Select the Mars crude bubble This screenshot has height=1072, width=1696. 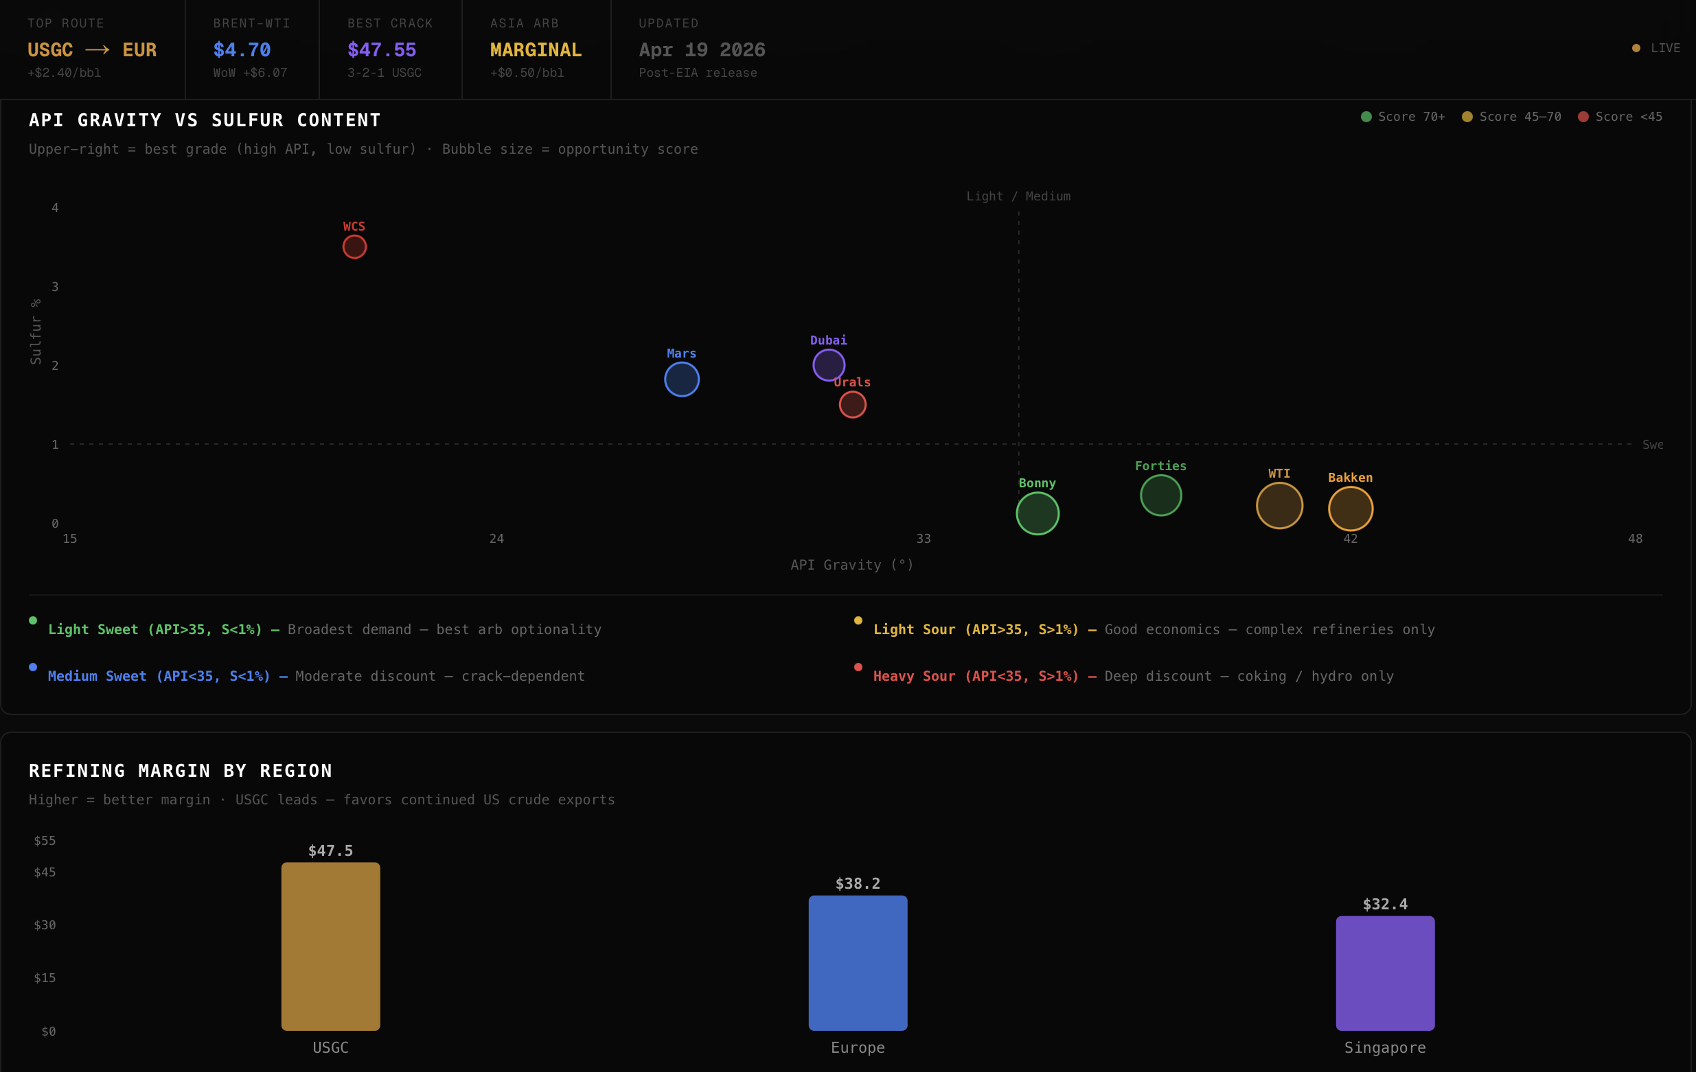[682, 380]
